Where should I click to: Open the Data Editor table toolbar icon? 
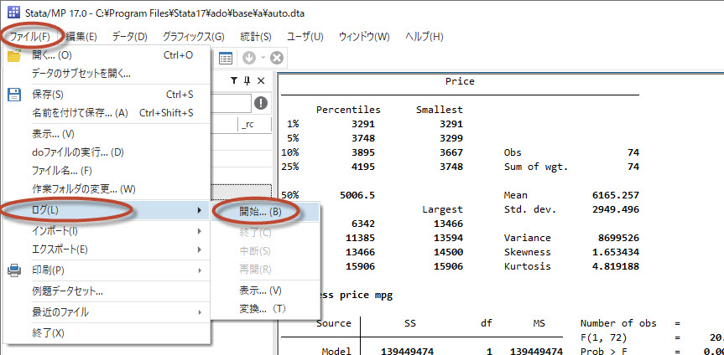coord(226,59)
